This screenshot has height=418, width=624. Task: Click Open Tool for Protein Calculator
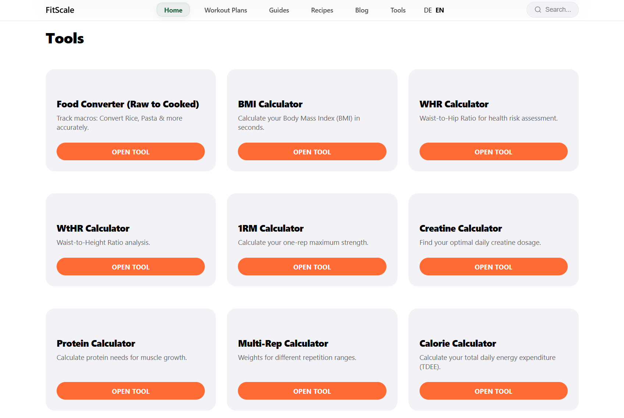(x=131, y=391)
